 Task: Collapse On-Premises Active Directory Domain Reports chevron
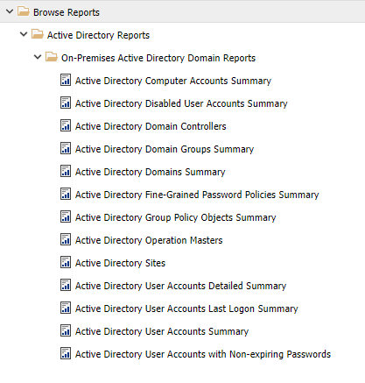(x=38, y=57)
